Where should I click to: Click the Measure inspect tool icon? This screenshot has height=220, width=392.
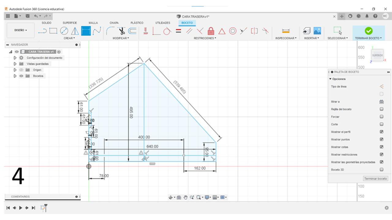pos(286,31)
